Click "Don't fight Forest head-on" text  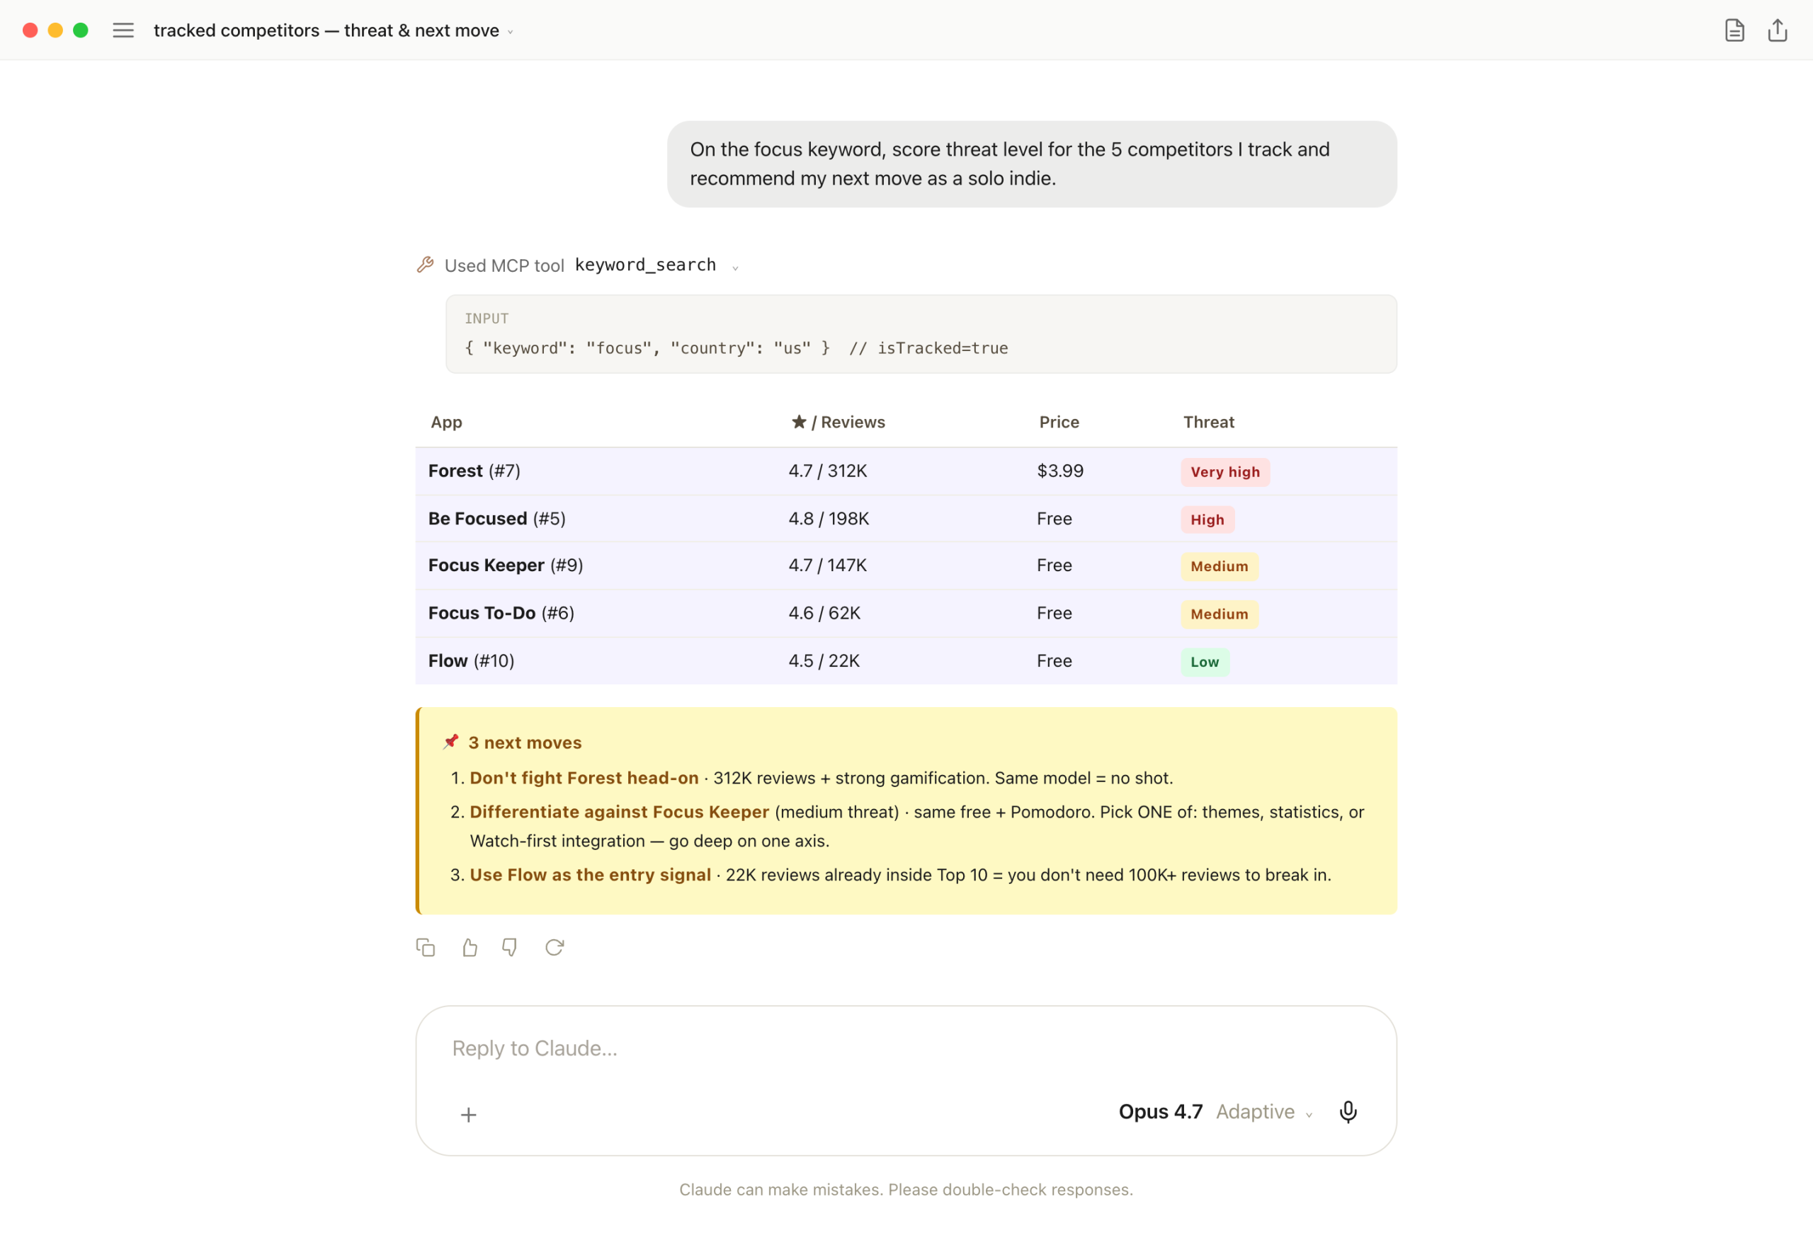pyautogui.click(x=584, y=778)
